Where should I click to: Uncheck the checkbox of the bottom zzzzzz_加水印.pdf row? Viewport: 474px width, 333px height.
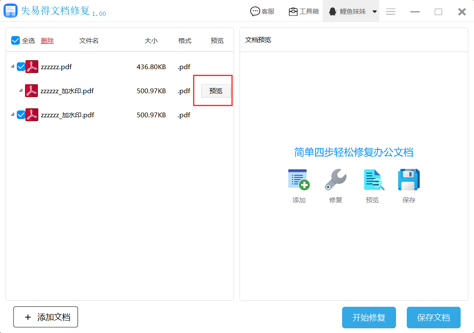[21, 115]
